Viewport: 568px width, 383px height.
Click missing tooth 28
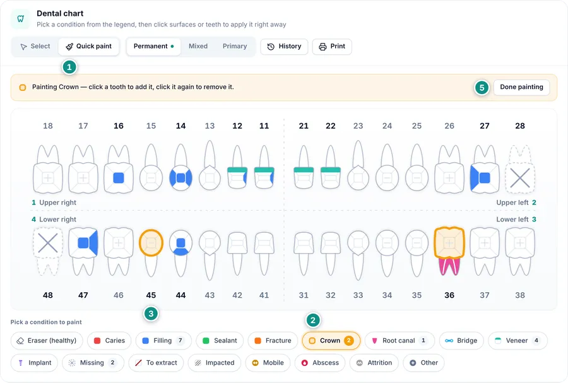point(520,170)
